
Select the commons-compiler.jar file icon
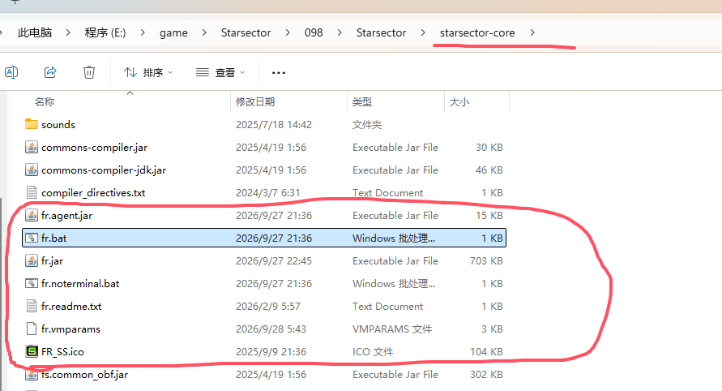pos(32,147)
